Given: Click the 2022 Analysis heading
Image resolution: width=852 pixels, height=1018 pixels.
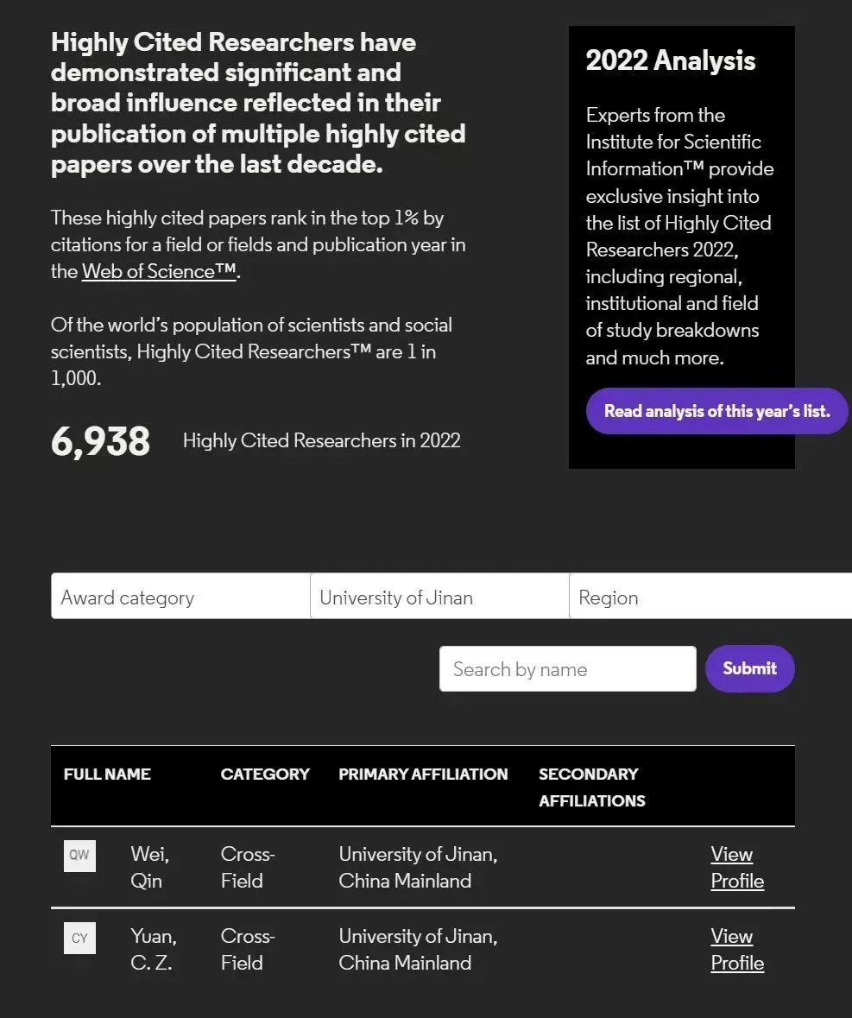Looking at the screenshot, I should click(671, 60).
